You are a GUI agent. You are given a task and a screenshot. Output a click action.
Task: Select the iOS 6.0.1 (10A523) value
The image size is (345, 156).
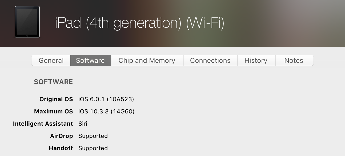pos(106,99)
